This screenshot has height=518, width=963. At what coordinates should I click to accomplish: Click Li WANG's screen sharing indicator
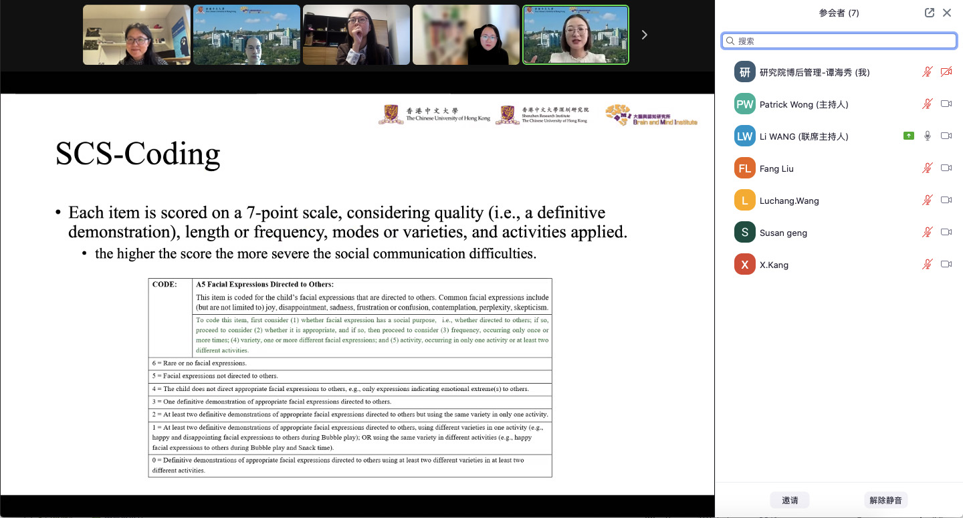(908, 136)
